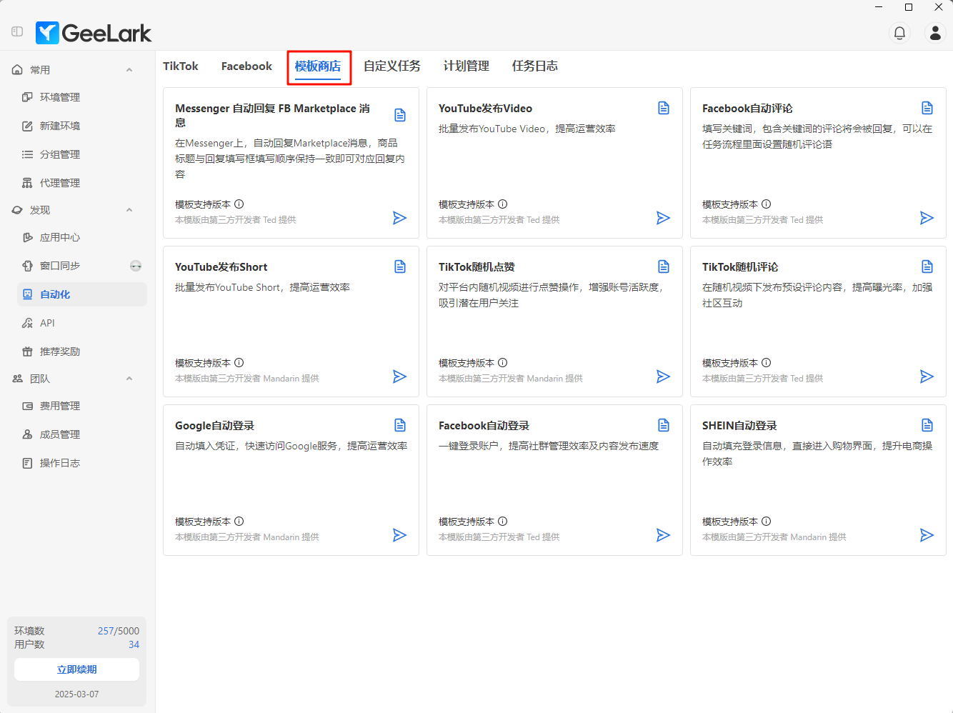
Task: Click the notification bell icon
Action: (x=899, y=33)
